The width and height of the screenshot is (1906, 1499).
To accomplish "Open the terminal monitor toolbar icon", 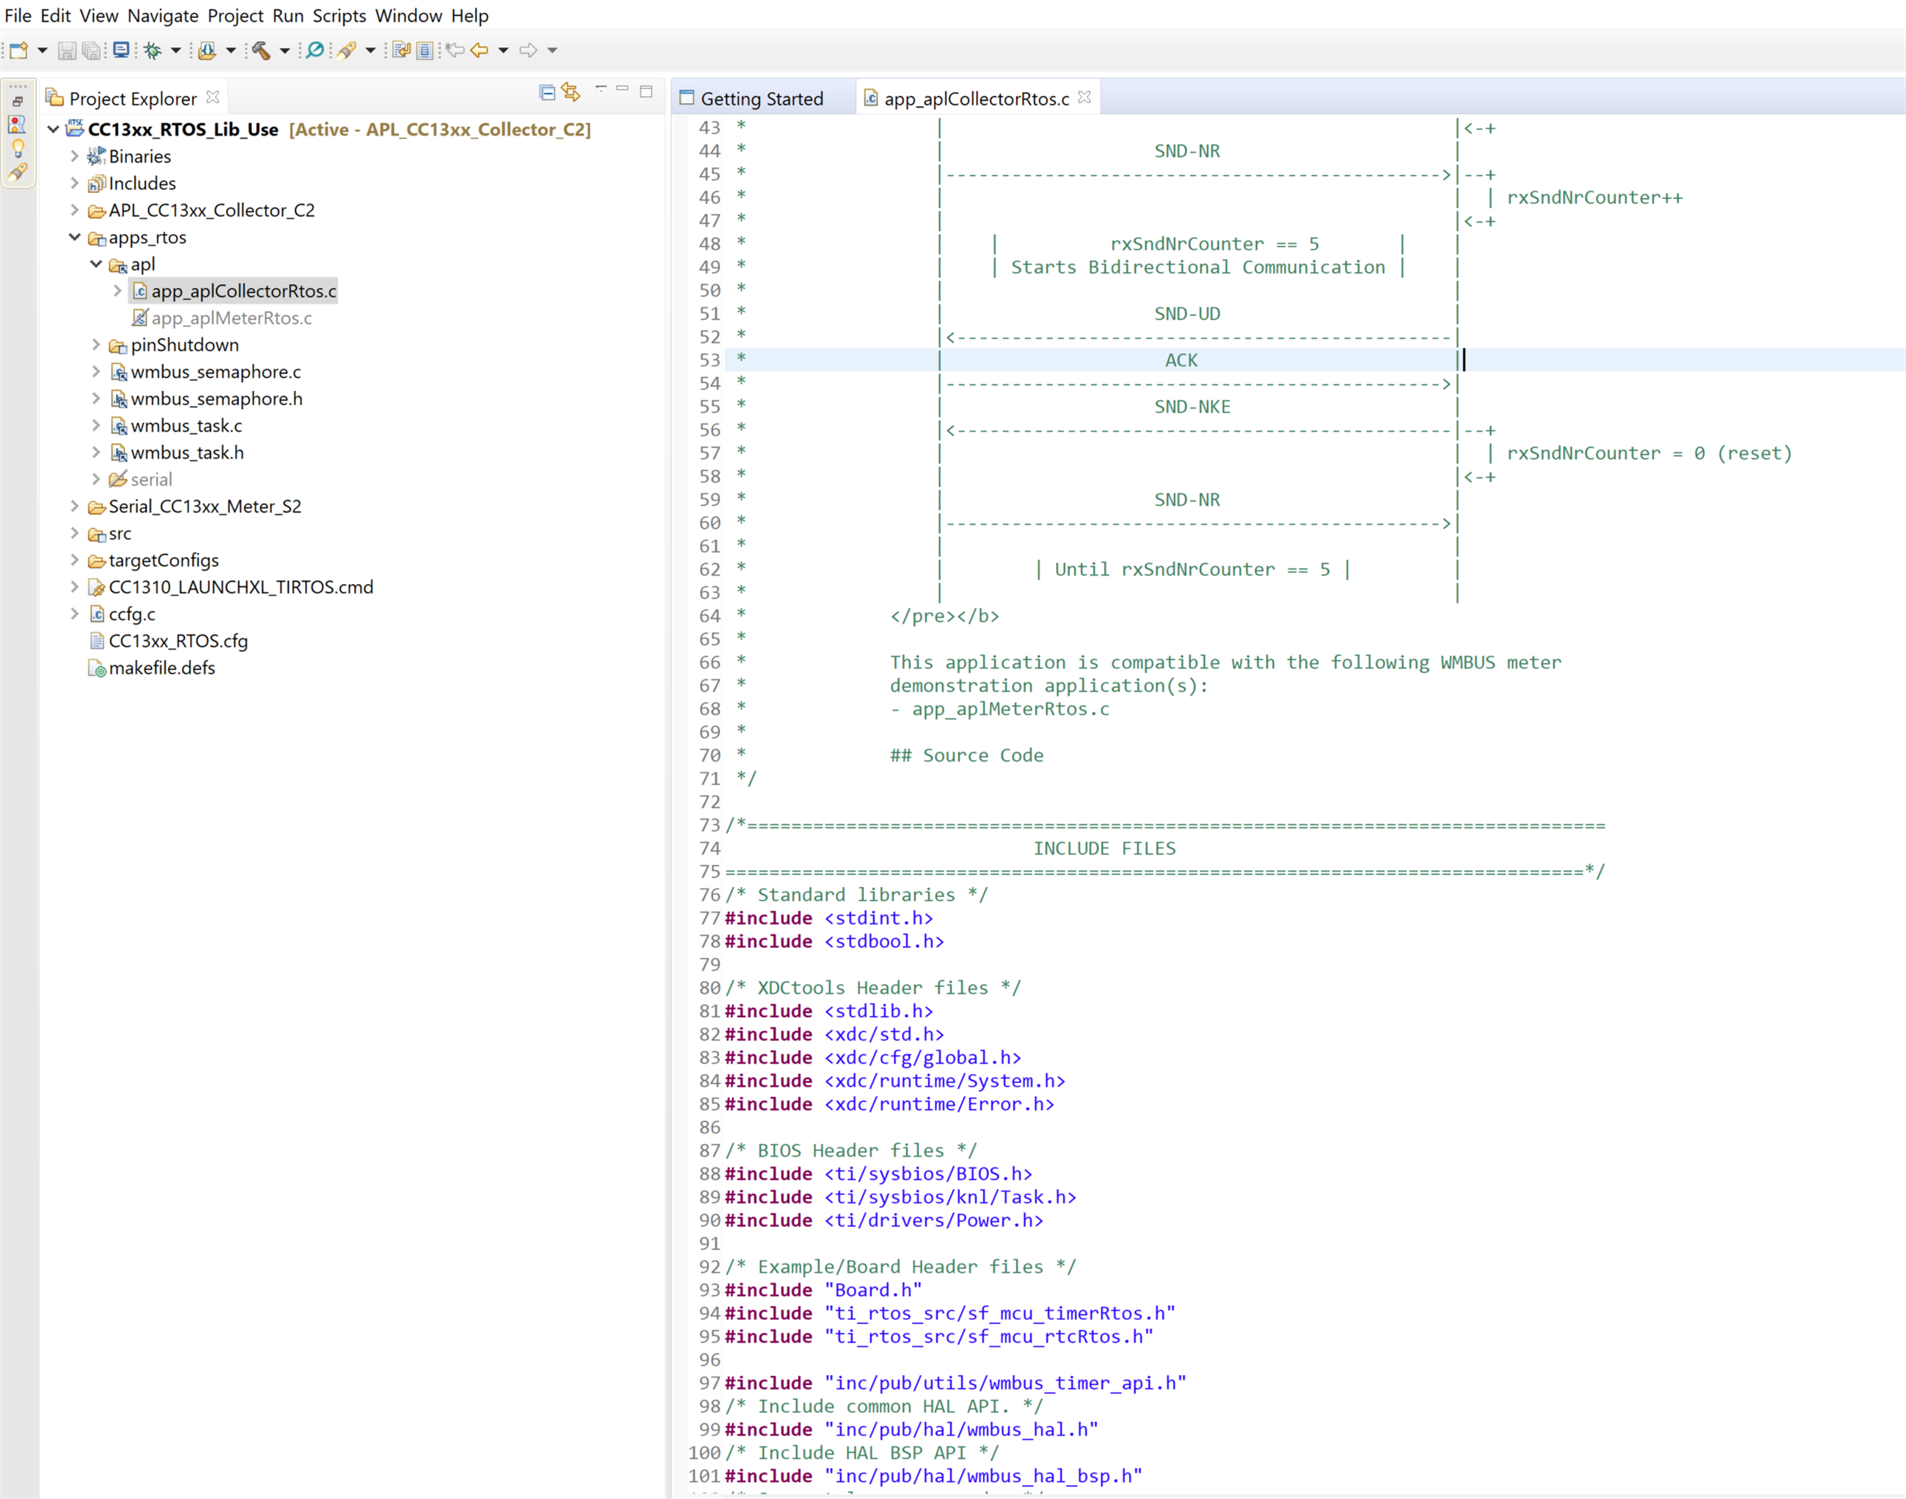I will 121,50.
